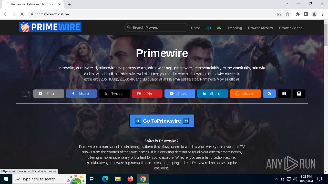Share this page icon in address bar
The image size is (328, 184).
[x=279, y=14]
